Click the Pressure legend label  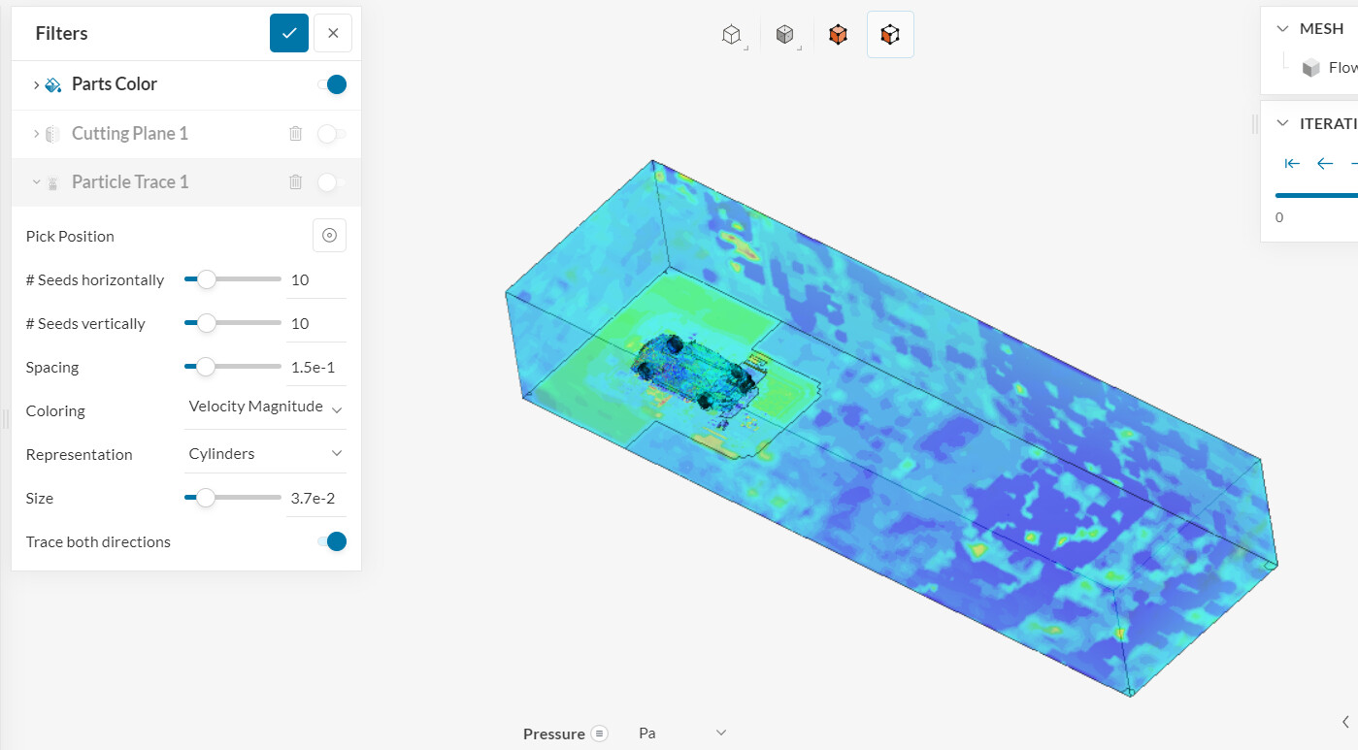click(x=553, y=734)
